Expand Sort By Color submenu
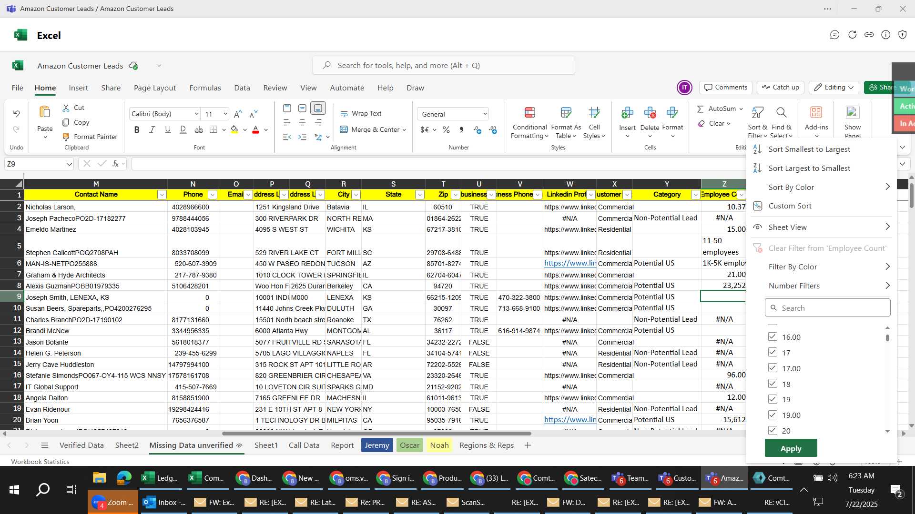This screenshot has width=915, height=514. (887, 187)
